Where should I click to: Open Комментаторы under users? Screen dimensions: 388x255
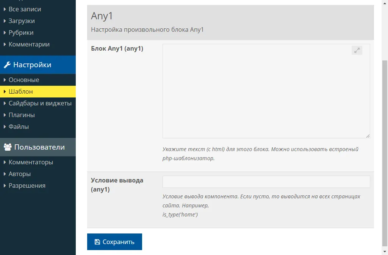pyautogui.click(x=31, y=162)
